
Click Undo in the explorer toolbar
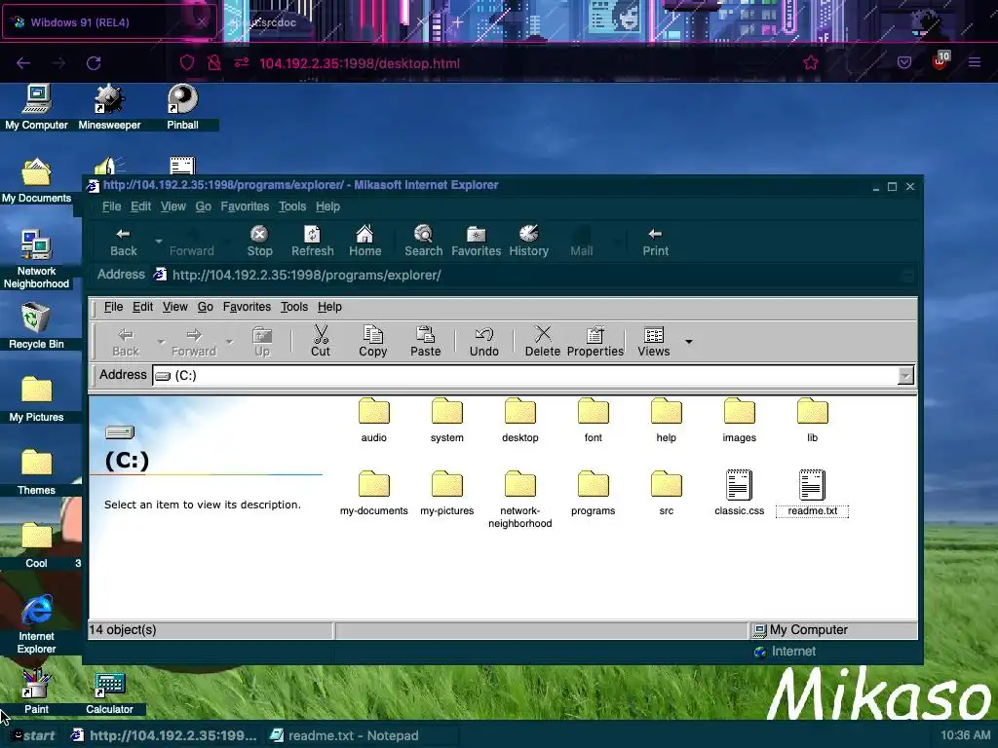click(x=483, y=341)
